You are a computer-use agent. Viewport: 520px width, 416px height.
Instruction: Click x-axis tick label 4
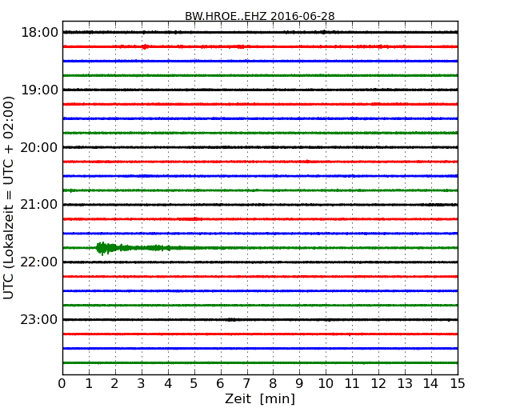tap(168, 384)
